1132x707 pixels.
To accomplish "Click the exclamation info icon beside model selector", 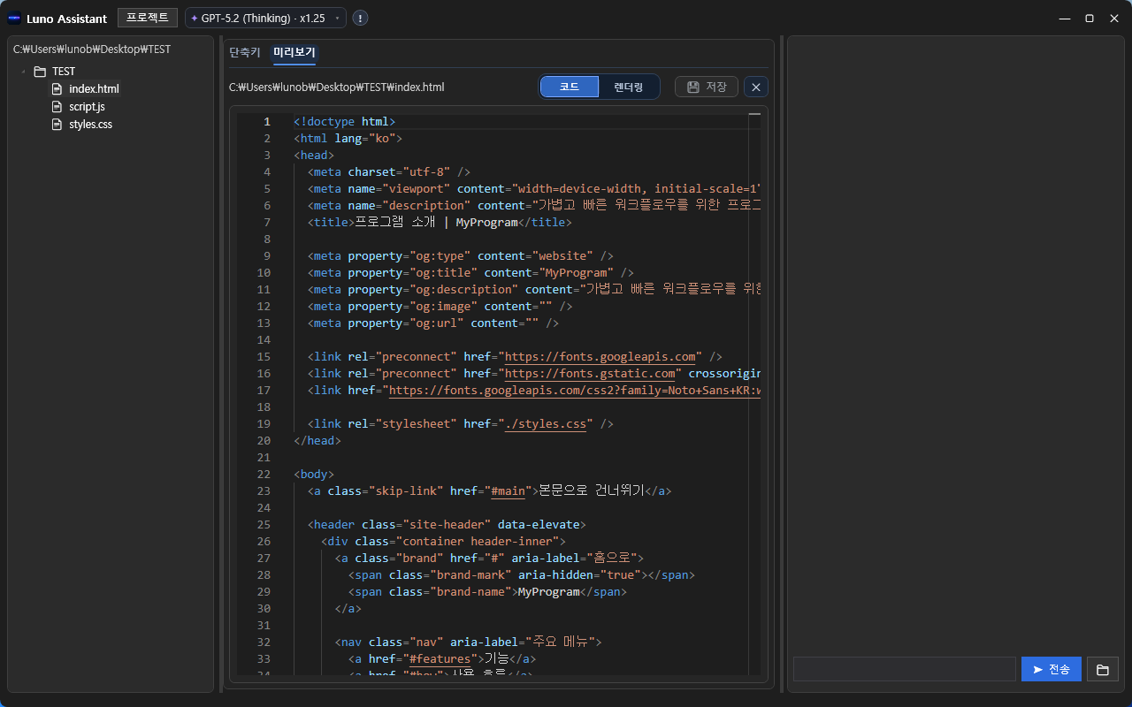I will 361,19.
